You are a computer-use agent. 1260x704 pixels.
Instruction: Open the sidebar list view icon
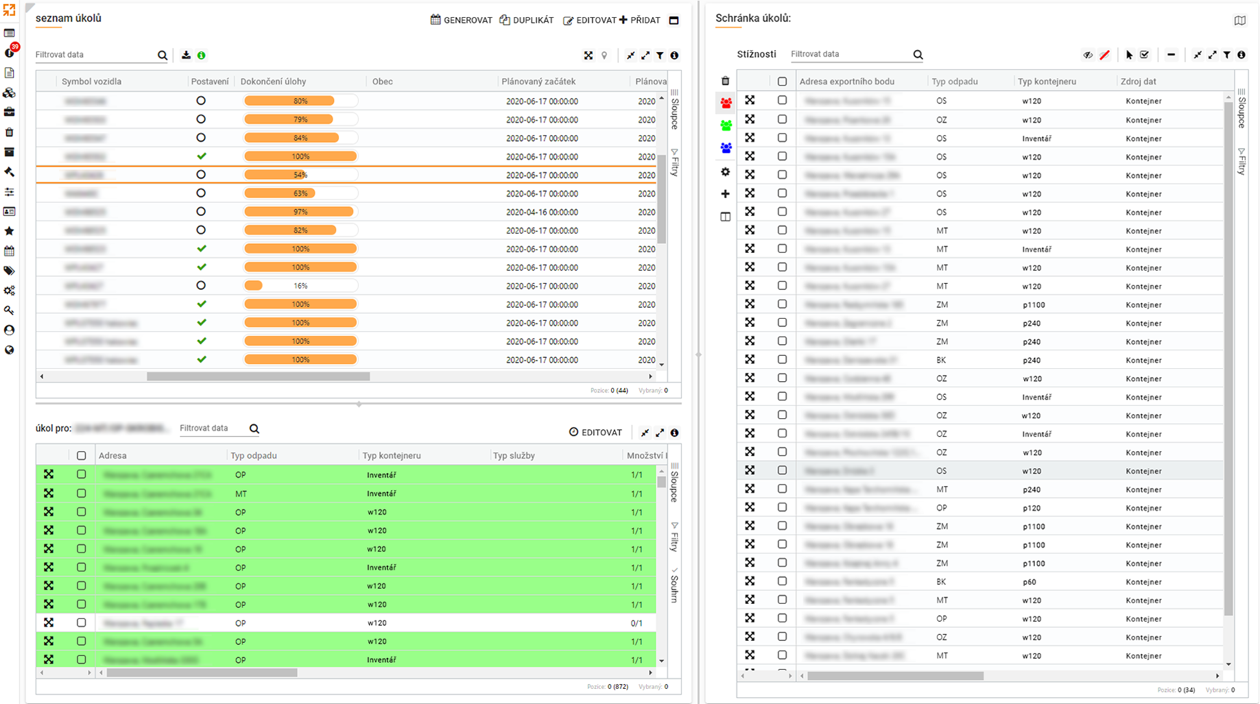pos(9,33)
